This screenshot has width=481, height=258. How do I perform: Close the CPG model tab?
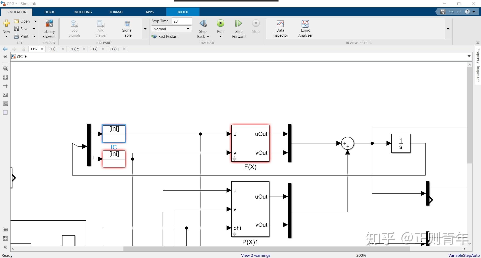[42, 49]
